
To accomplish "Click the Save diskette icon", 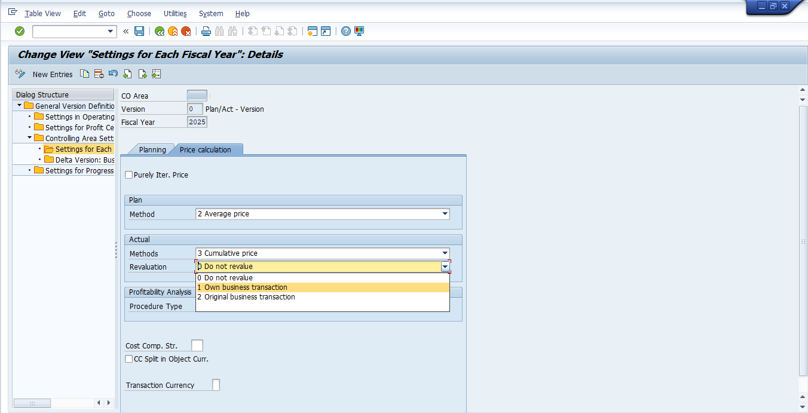I will 139,31.
